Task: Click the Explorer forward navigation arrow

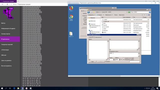Action: [x=91, y=12]
